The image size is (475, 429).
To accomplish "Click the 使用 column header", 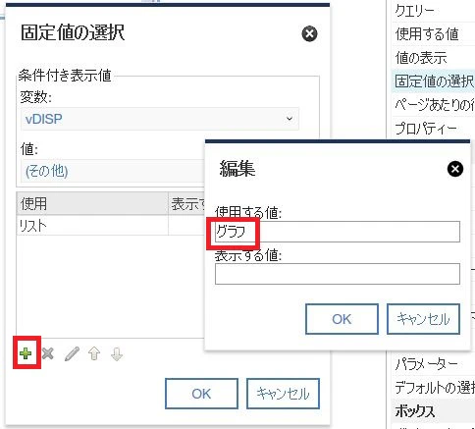I will pos(92,203).
